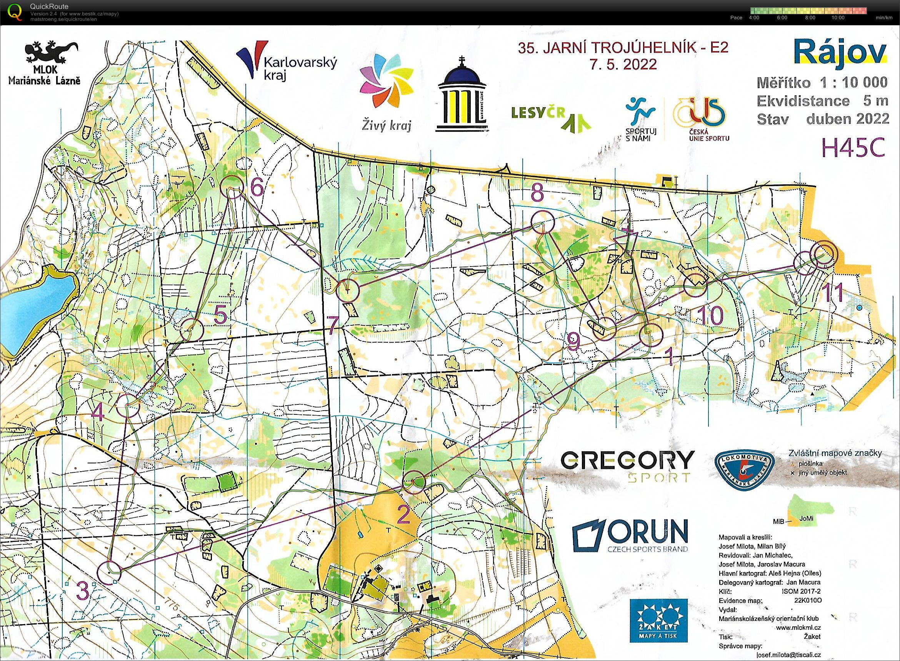Click the MiB label on mapper diagram

coord(779,521)
